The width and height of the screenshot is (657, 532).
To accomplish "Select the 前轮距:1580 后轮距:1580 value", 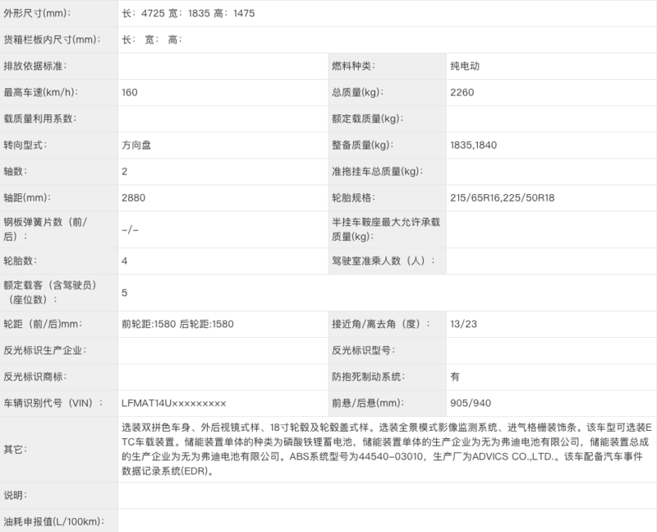I will click(177, 324).
